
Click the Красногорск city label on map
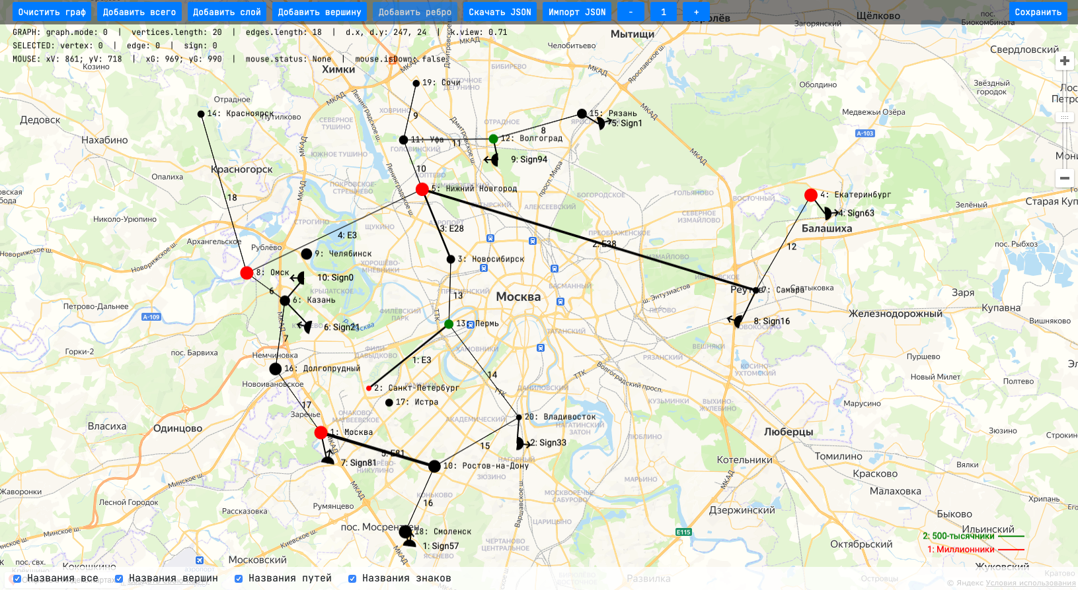(242, 170)
